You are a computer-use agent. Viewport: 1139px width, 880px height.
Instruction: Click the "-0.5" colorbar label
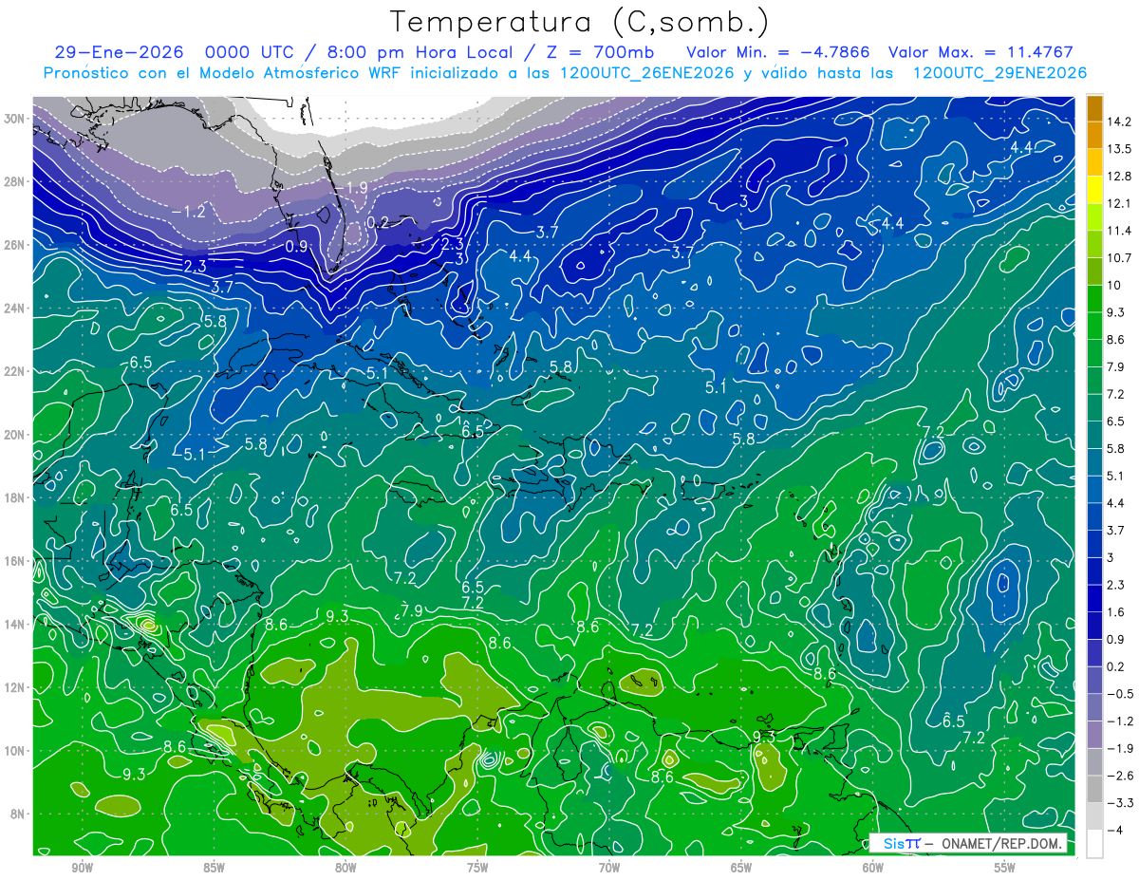(x=1121, y=693)
